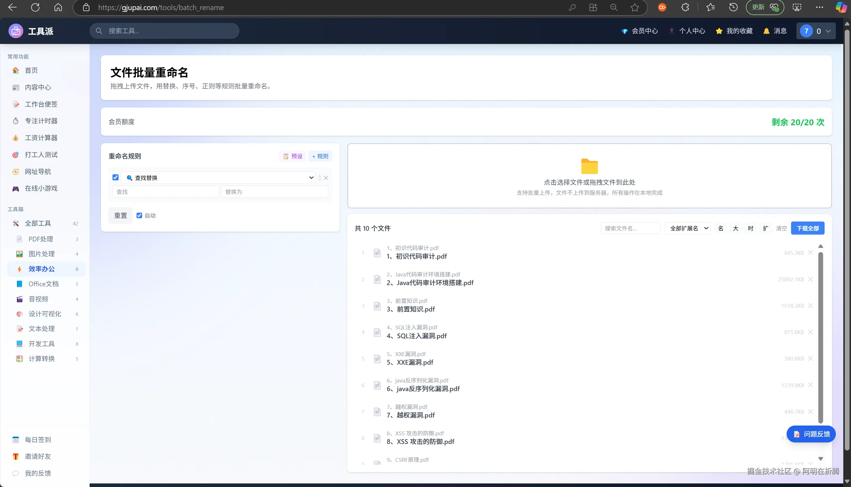
Task: Open the 会员中心 diamond link
Action: pyautogui.click(x=639, y=31)
